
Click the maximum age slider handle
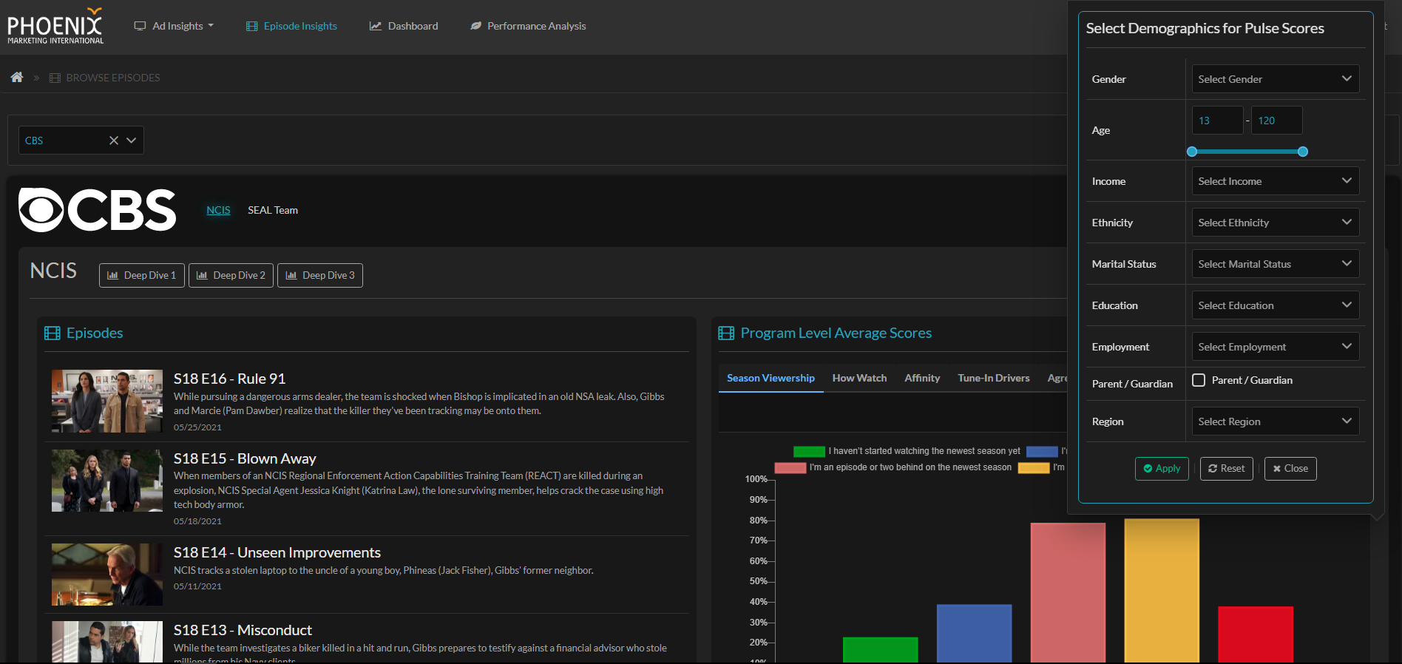(1303, 152)
